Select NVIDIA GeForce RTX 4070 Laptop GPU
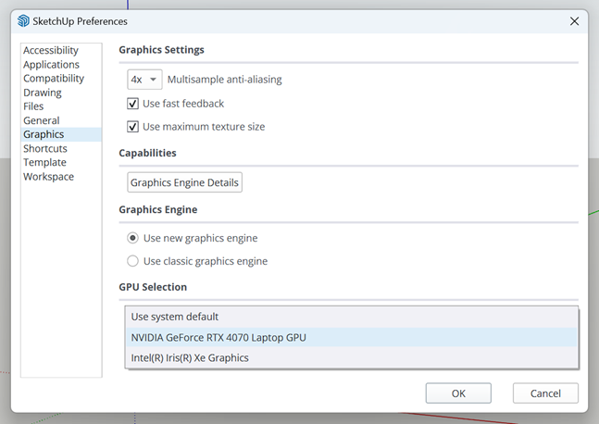Image resolution: width=599 pixels, height=424 pixels. coord(352,337)
